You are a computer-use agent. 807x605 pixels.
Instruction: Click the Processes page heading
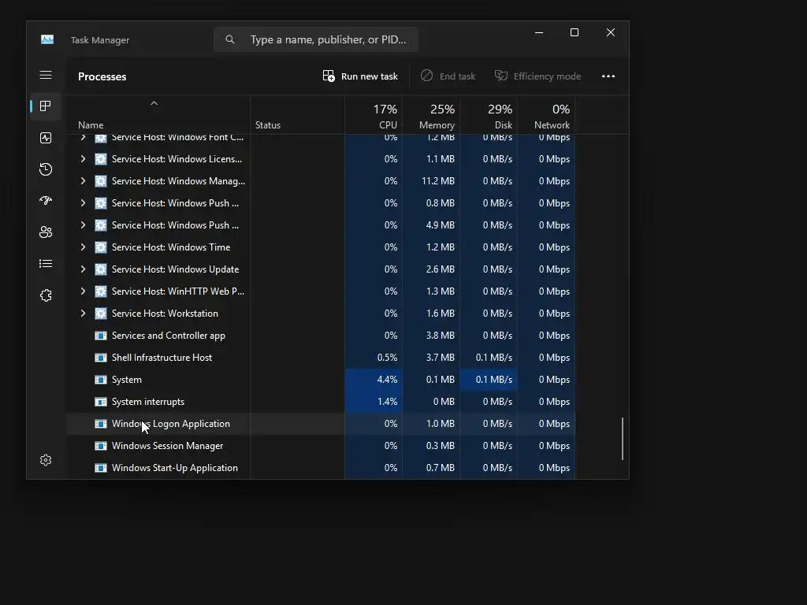[x=102, y=76]
